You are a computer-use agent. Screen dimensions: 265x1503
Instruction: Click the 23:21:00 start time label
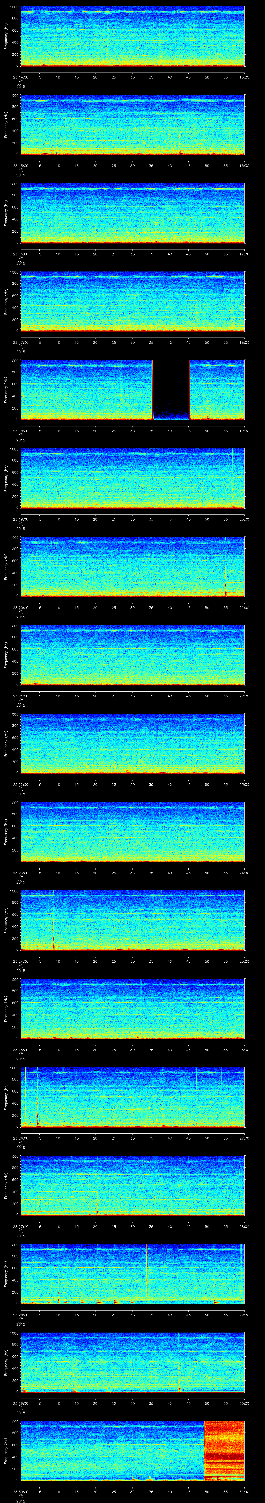tap(20, 696)
